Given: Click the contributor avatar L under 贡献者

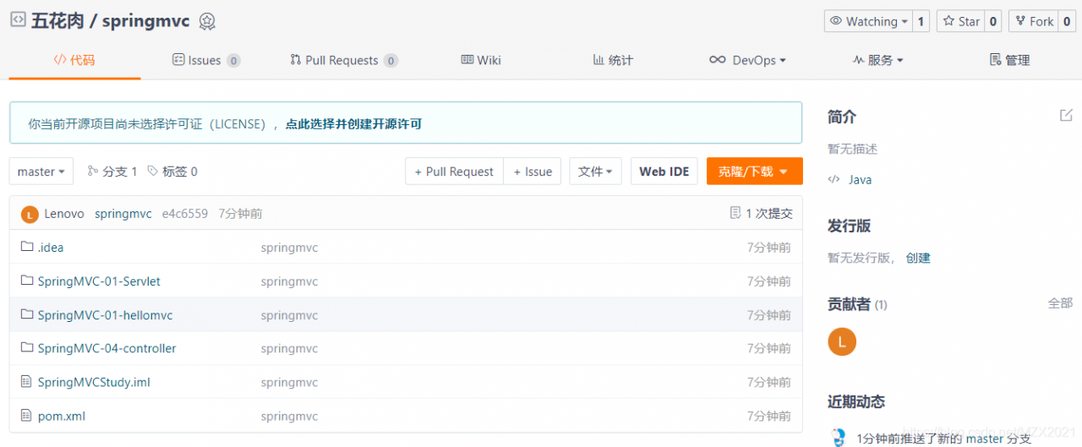Looking at the screenshot, I should click(x=842, y=341).
